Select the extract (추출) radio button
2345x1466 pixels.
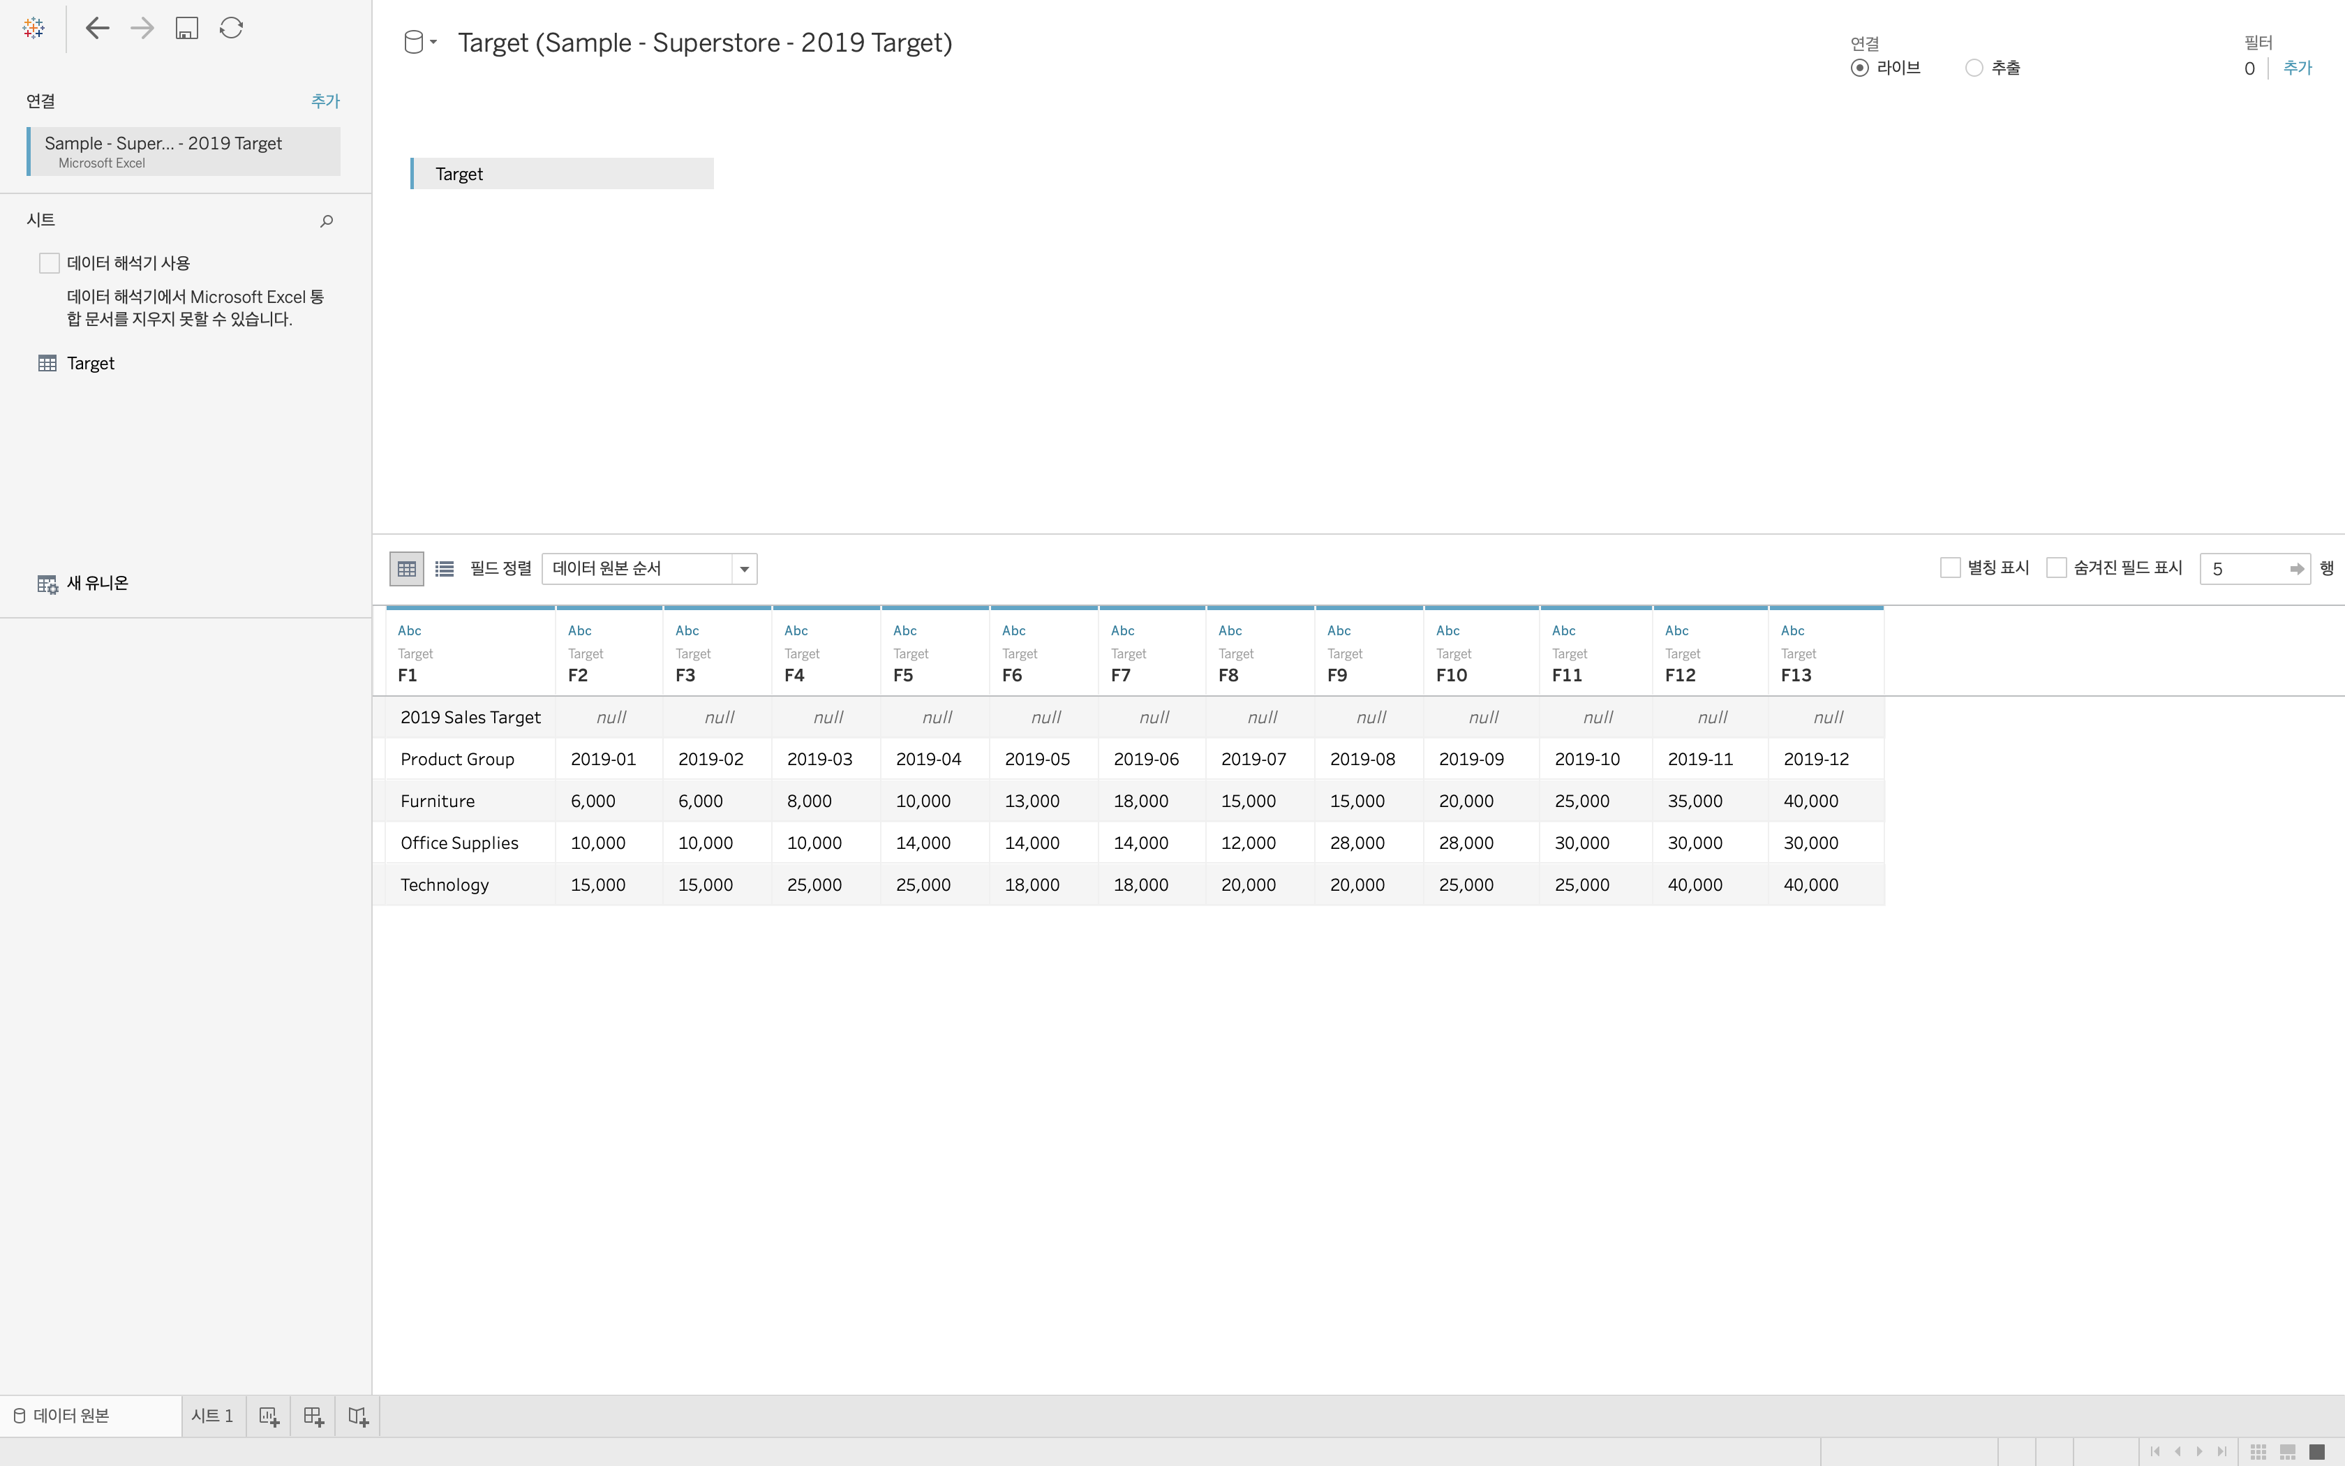pos(1974,68)
